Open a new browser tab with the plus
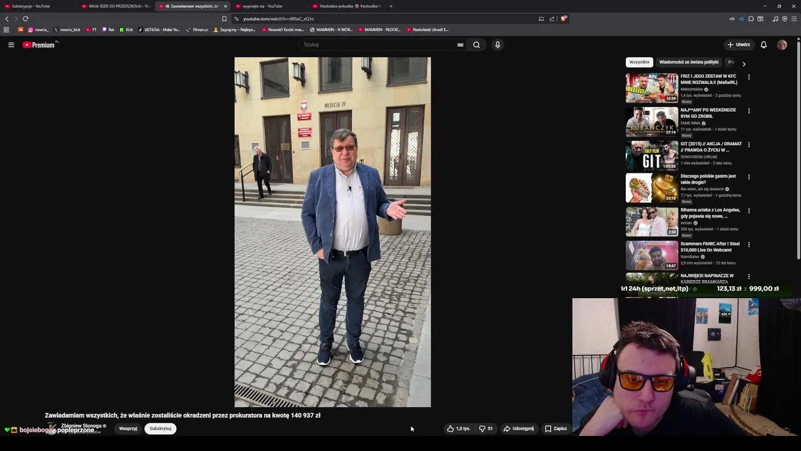The height and width of the screenshot is (451, 801). 390,6
